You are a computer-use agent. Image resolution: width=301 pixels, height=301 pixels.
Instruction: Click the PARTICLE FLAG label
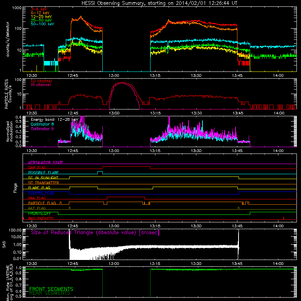point(42,203)
